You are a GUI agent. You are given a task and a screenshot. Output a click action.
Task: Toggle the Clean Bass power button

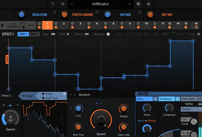[200, 99]
